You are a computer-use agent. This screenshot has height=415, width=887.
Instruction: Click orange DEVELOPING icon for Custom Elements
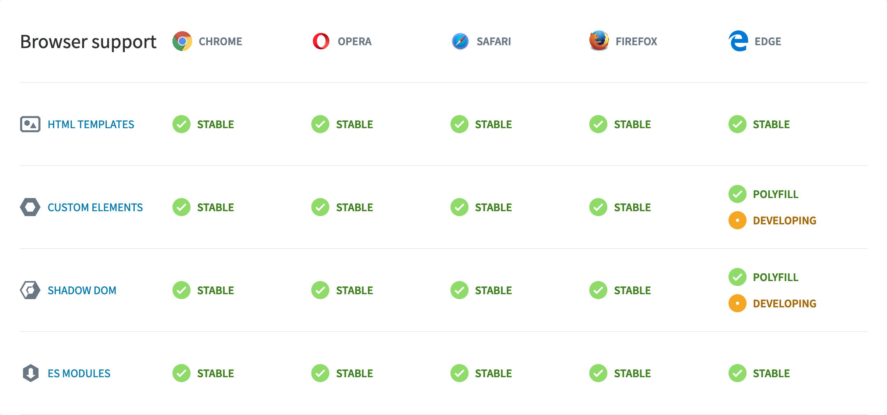click(x=738, y=220)
